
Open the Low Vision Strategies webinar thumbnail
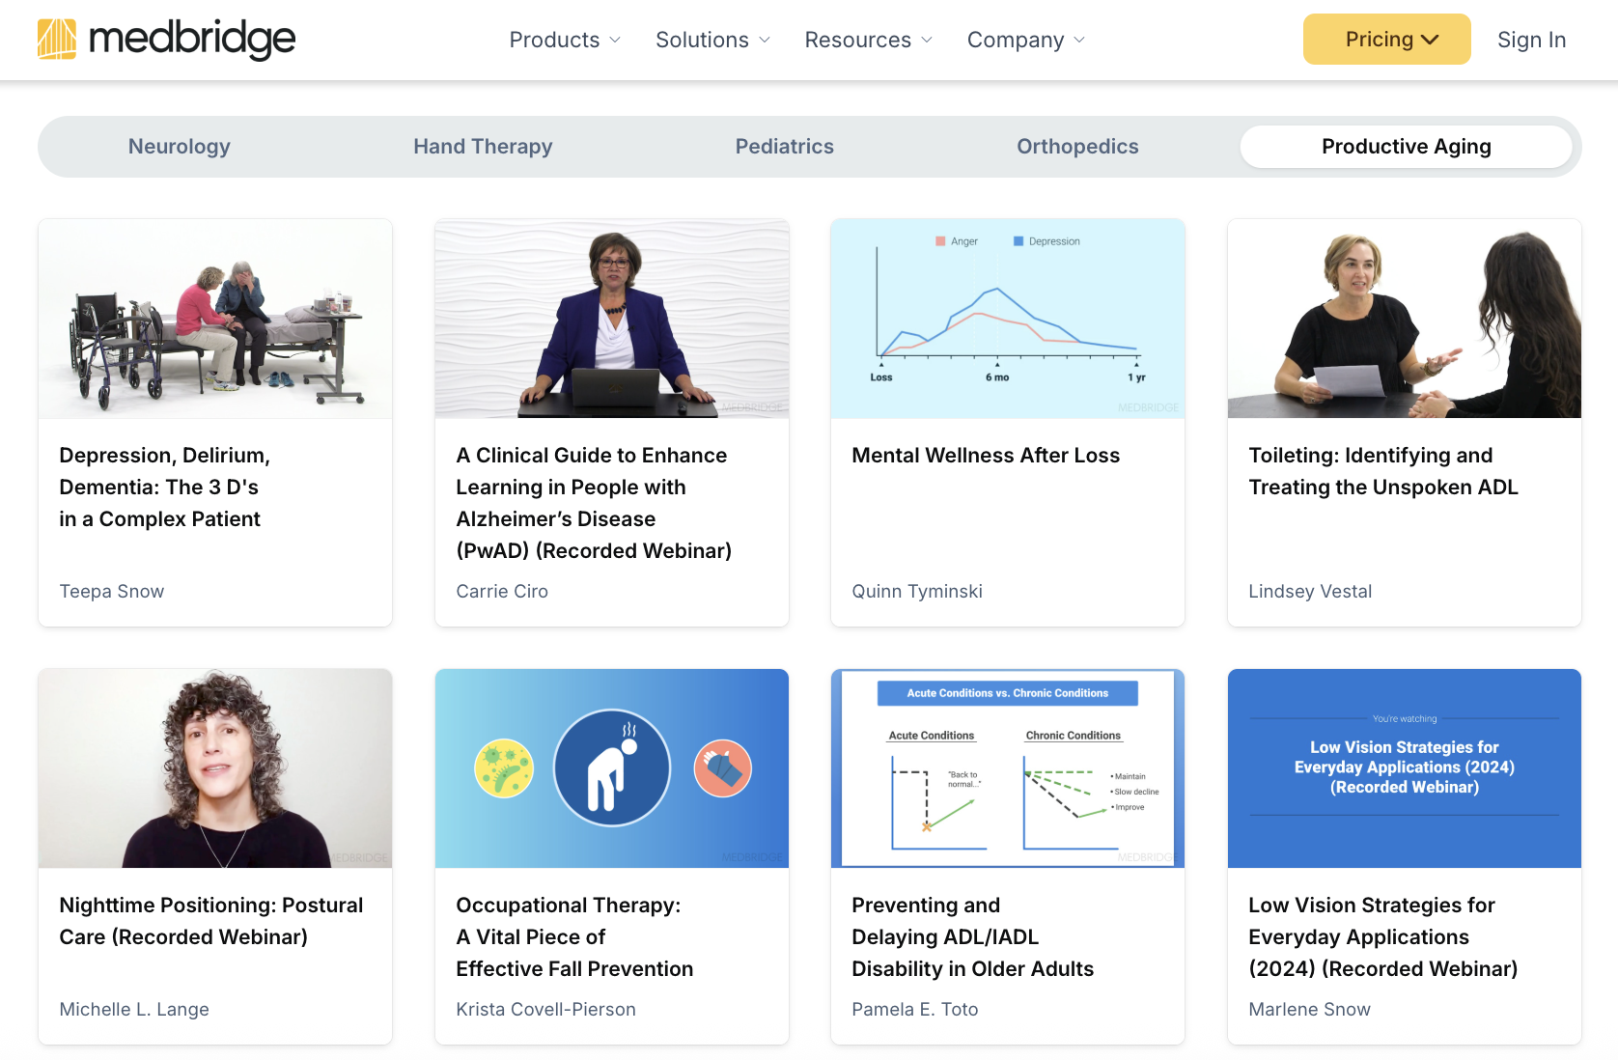click(1403, 768)
